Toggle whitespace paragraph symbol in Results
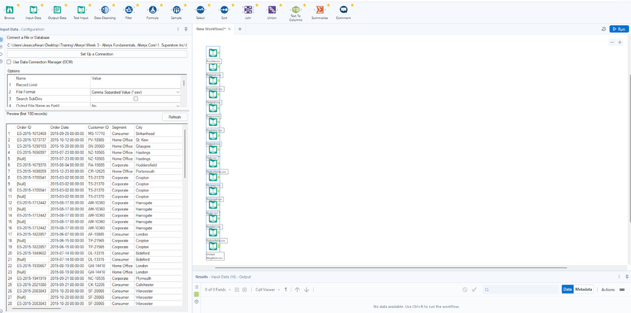 [x=286, y=290]
